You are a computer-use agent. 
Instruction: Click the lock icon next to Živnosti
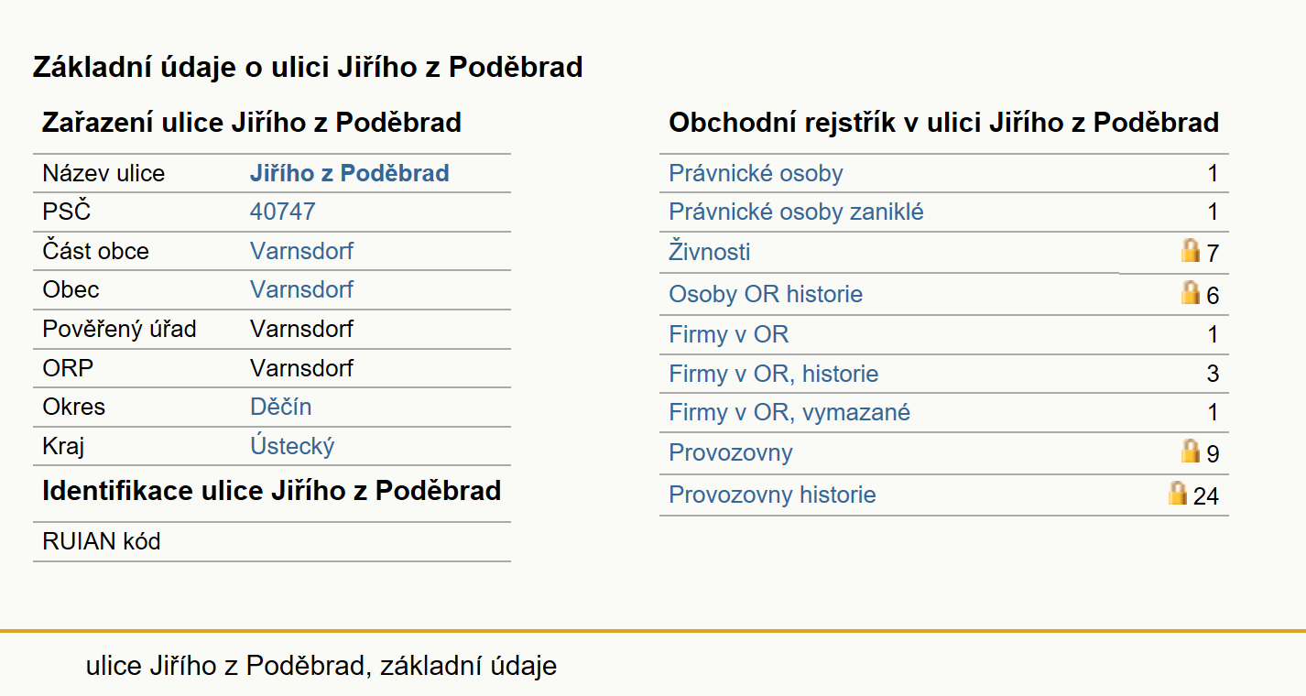click(x=1191, y=250)
